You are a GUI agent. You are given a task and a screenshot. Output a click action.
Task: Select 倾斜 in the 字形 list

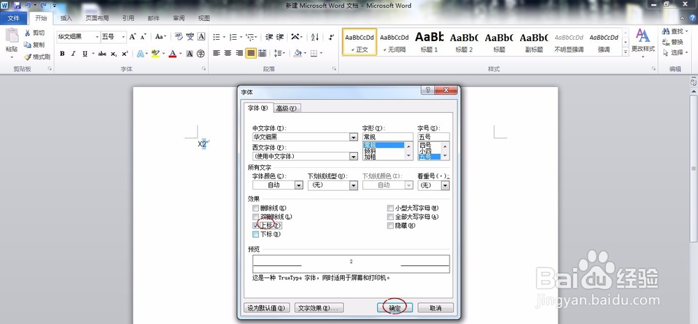370,151
